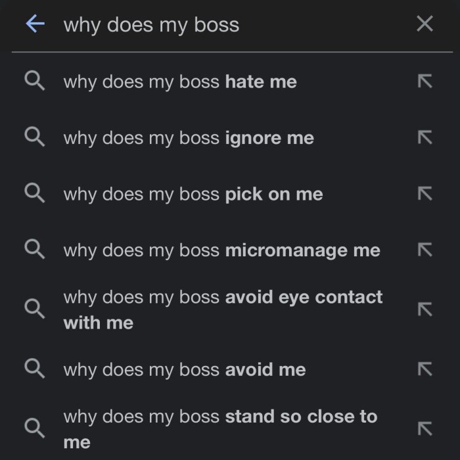Click arrow icon beside 'pick on me'
460x460 pixels.
point(425,194)
